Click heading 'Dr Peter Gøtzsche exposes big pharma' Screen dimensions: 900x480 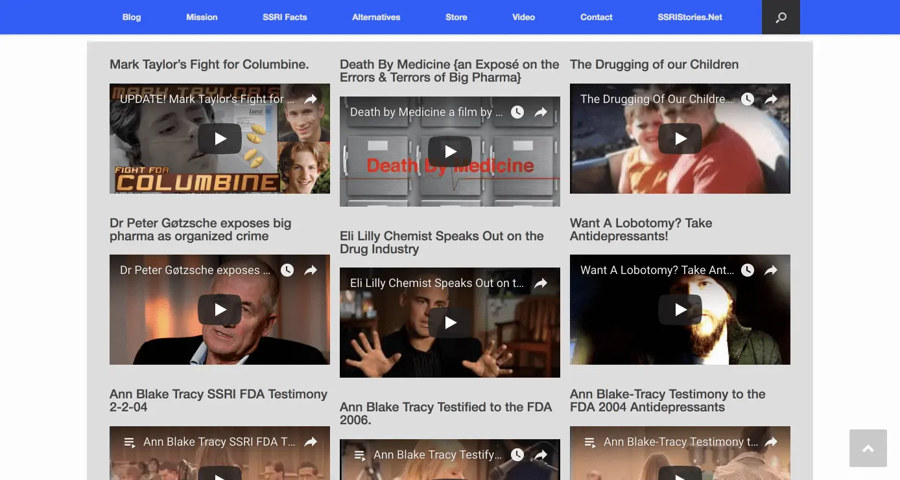200,229
